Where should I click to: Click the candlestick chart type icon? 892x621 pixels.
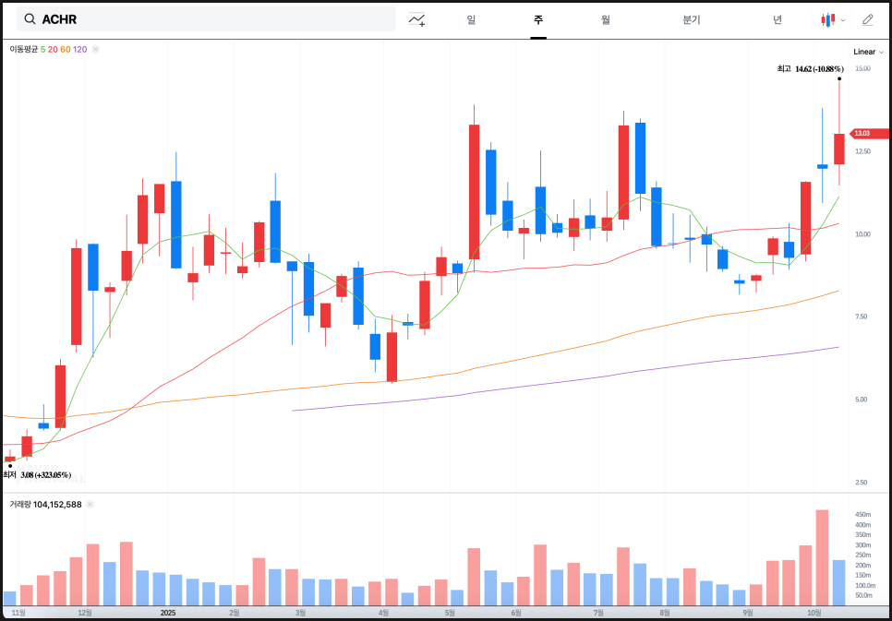827,19
